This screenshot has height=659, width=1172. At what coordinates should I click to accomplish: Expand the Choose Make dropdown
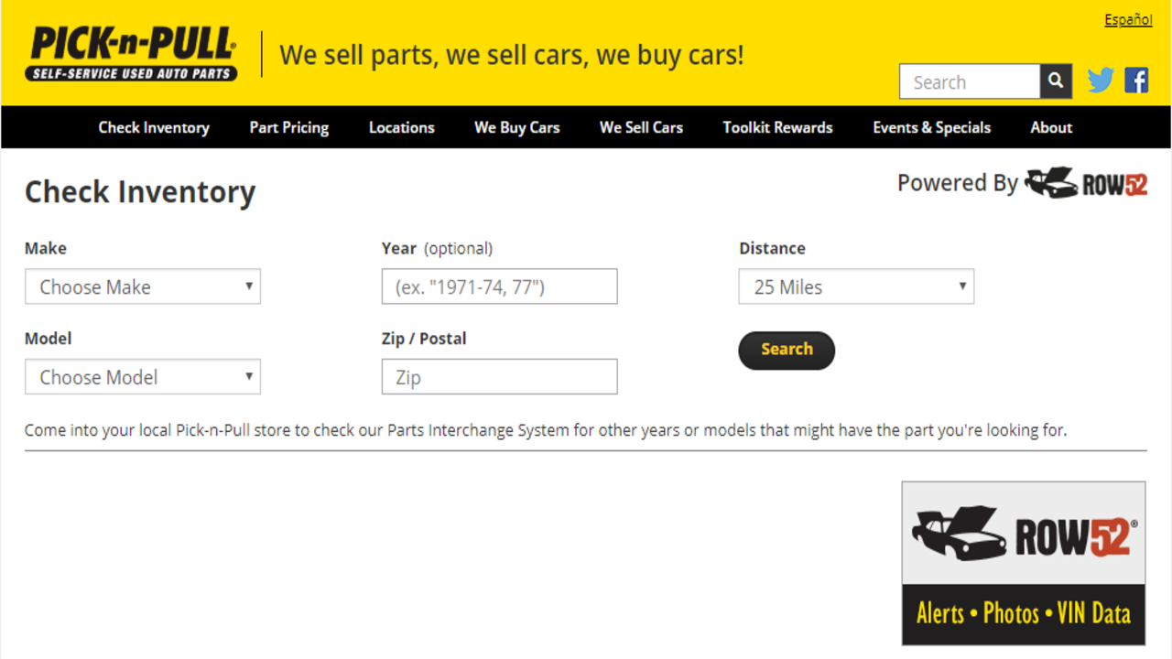[143, 286]
